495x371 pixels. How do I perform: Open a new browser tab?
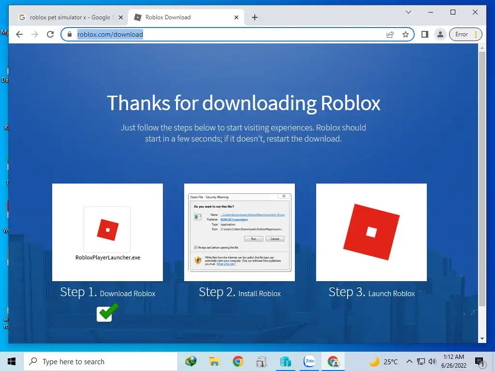point(255,18)
